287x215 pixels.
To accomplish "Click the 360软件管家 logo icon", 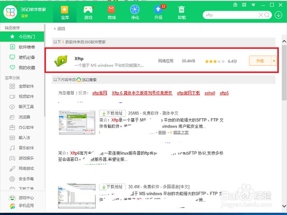I will point(10,12).
